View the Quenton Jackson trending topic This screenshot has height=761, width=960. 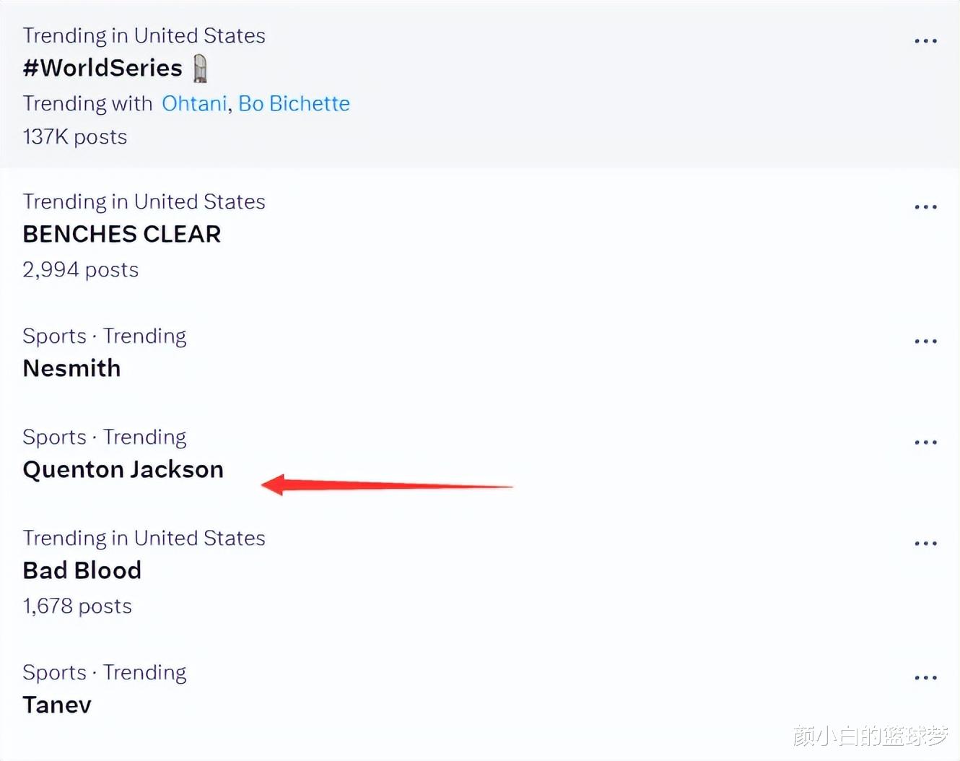(123, 469)
